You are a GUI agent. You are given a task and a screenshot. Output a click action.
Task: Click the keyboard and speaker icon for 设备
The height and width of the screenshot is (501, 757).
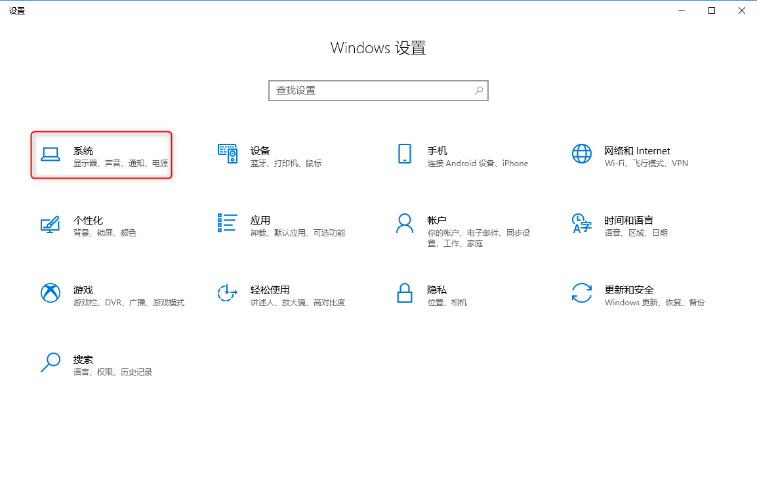coord(228,154)
